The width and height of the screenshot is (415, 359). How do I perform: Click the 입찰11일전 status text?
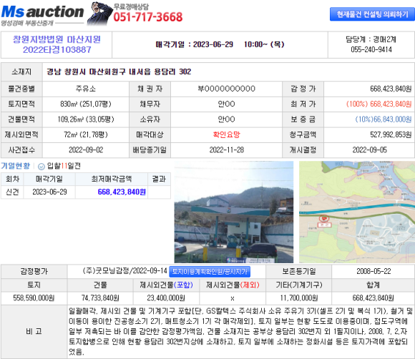64,166
